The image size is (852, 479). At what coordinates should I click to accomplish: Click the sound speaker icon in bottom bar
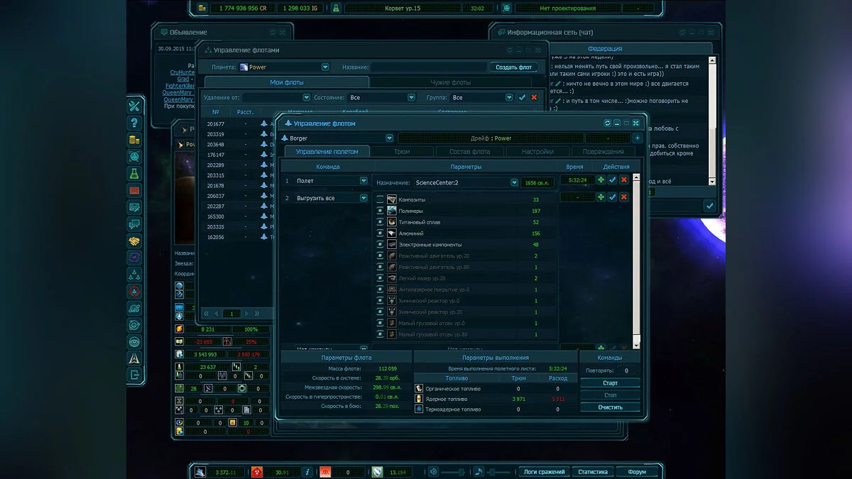click(432, 471)
